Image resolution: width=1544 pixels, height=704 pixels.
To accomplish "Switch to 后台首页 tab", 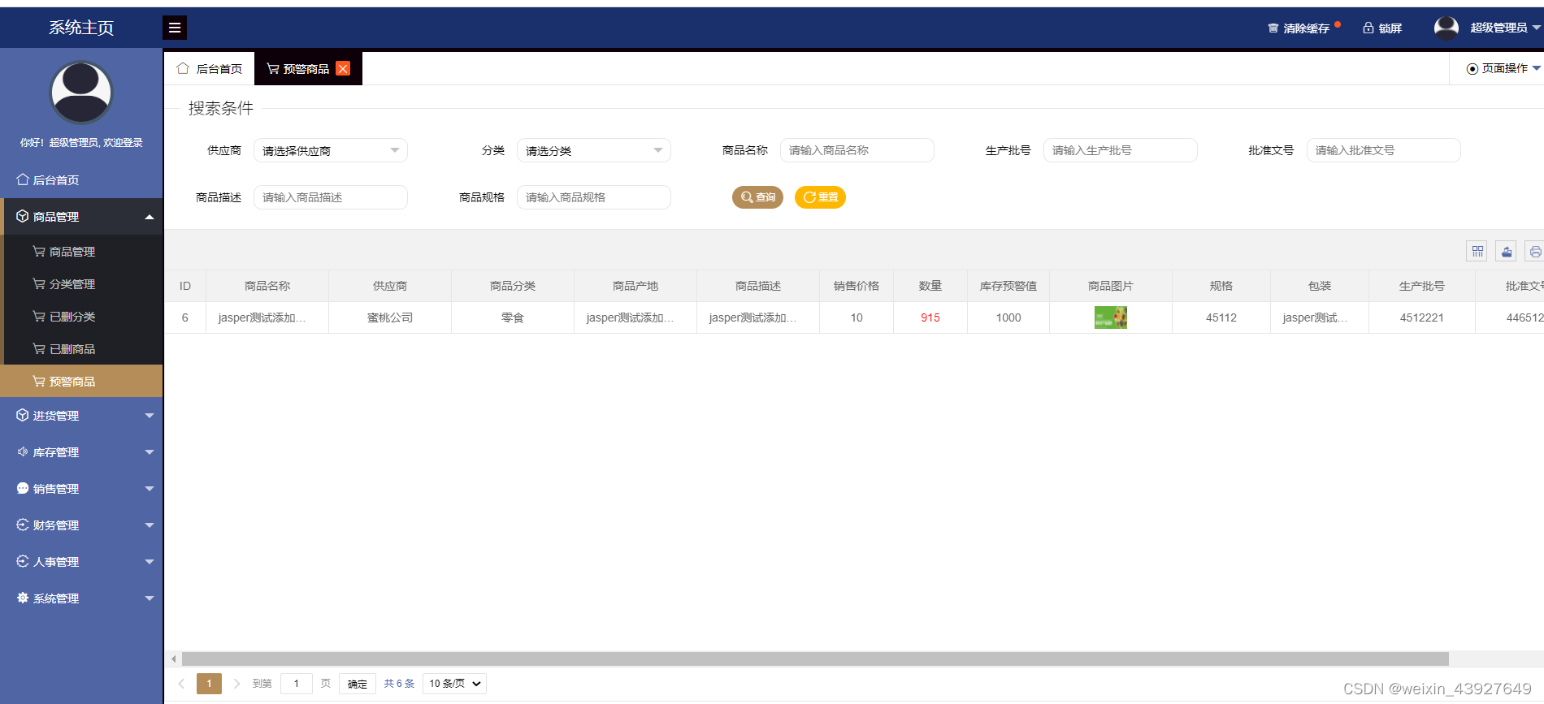I will 210,69.
